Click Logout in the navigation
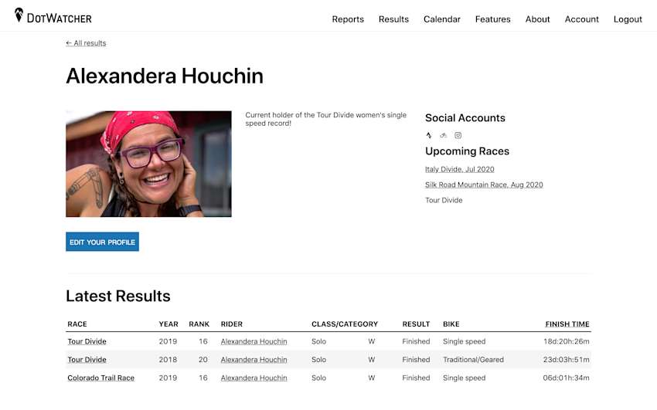The image size is (657, 410). point(628,19)
